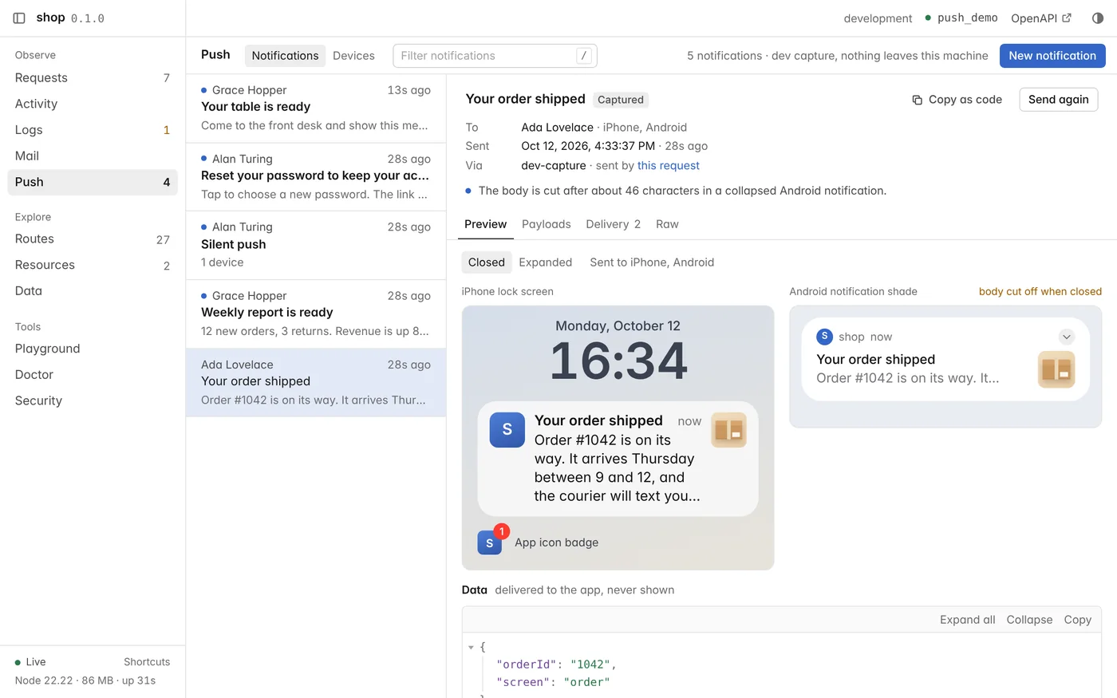Open Requests in the sidebar
Image resolution: width=1117 pixels, height=698 pixels.
pyautogui.click(x=93, y=78)
